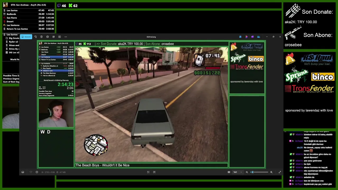
Task: Click the Son Donate heading
Action: click(317, 12)
